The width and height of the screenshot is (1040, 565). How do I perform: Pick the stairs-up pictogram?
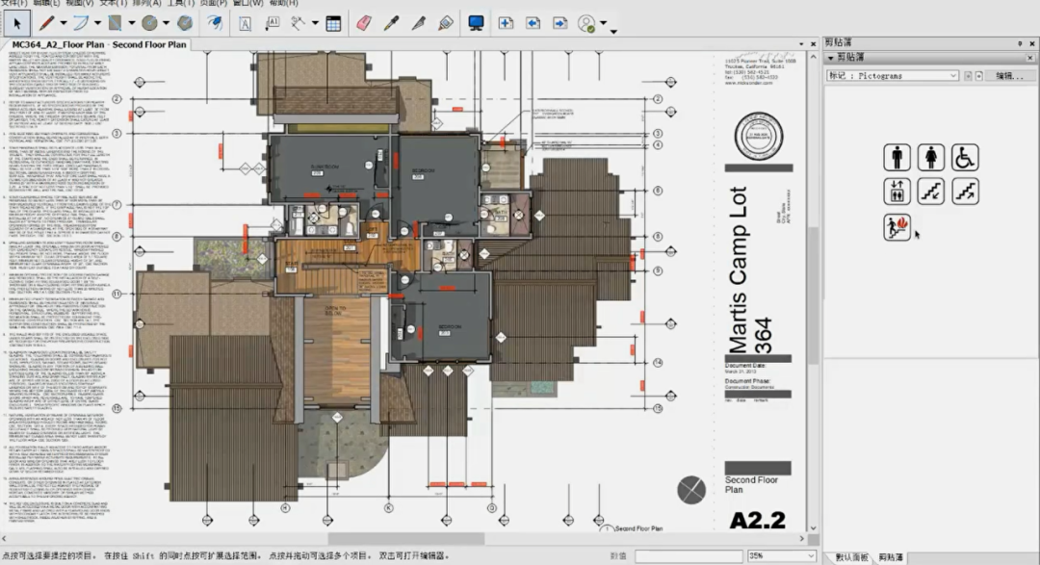click(x=965, y=192)
